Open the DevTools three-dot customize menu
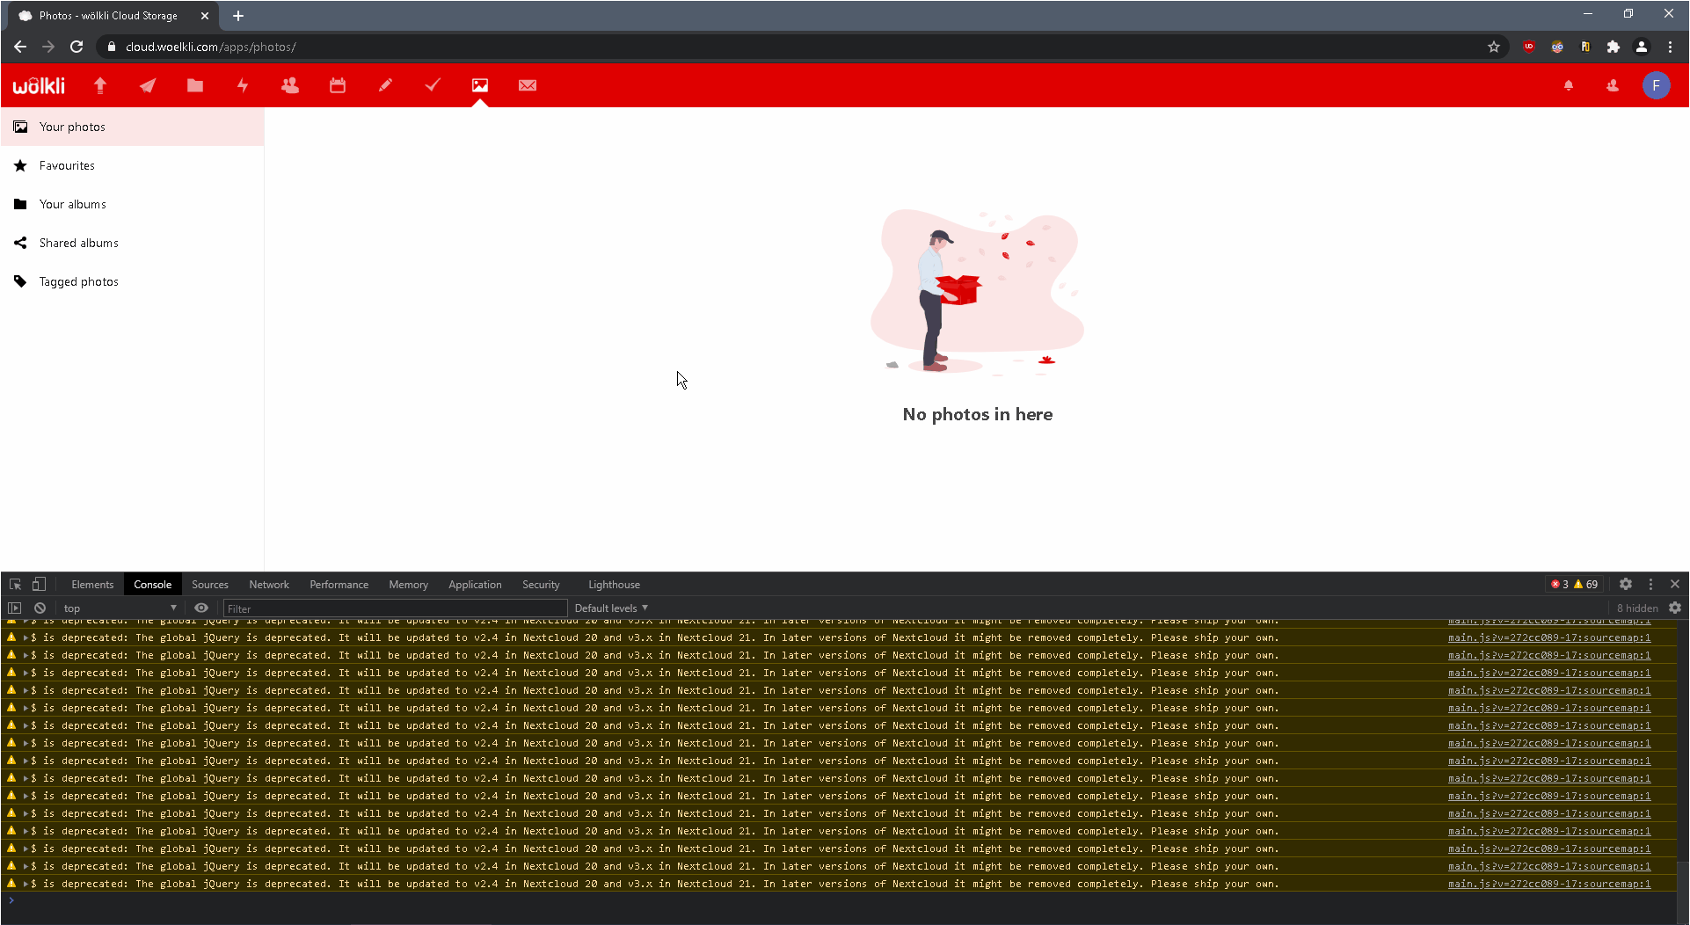1690x925 pixels. [x=1651, y=584]
